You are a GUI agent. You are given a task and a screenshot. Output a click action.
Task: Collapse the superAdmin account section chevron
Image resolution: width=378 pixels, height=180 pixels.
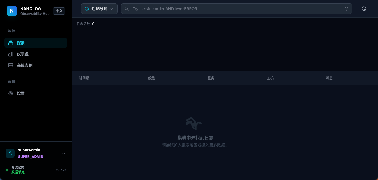[x=64, y=153]
